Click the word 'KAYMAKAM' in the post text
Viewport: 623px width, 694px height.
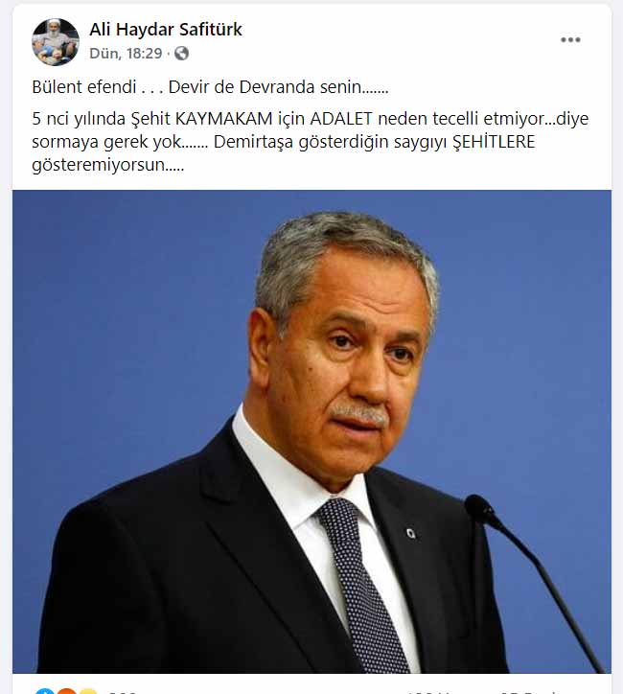click(x=224, y=119)
